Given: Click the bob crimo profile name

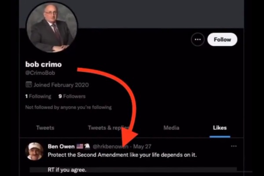Looking at the screenshot, I should coord(44,64).
